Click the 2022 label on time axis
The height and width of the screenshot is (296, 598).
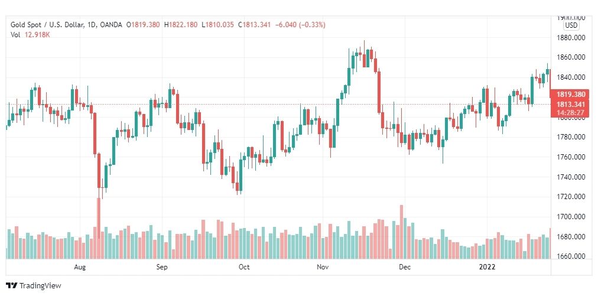coord(487,267)
